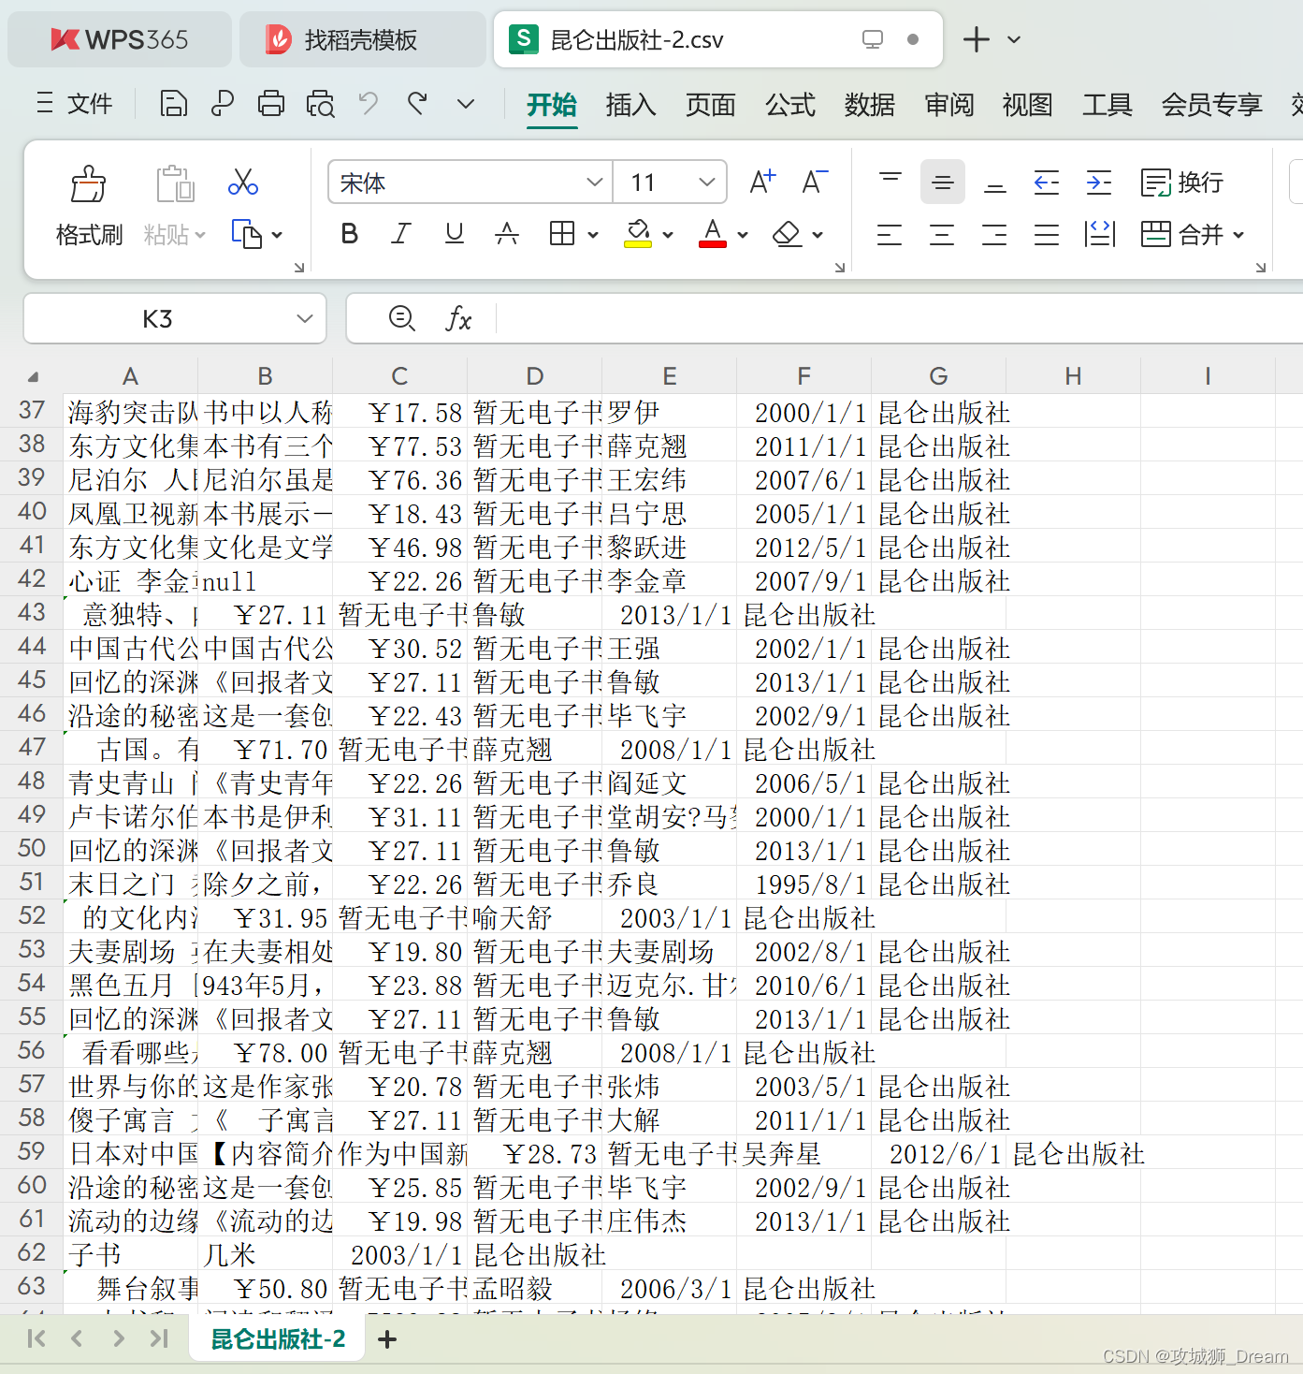Increase indent icon

pyautogui.click(x=1099, y=182)
